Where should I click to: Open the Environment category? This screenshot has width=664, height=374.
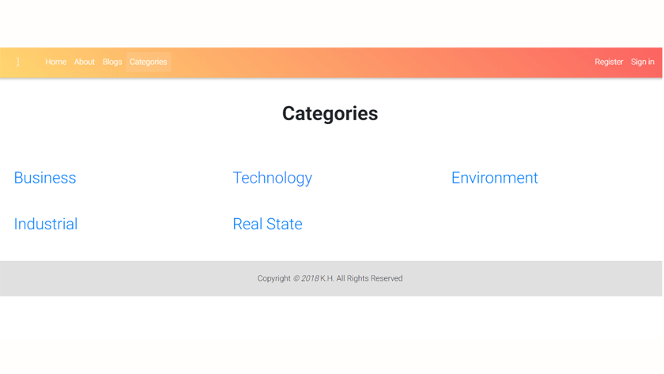click(x=494, y=178)
